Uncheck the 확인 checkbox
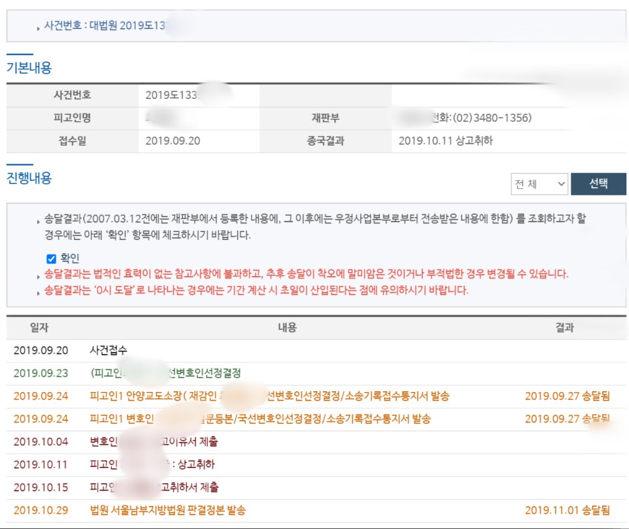The height and width of the screenshot is (529, 629). click(x=52, y=258)
